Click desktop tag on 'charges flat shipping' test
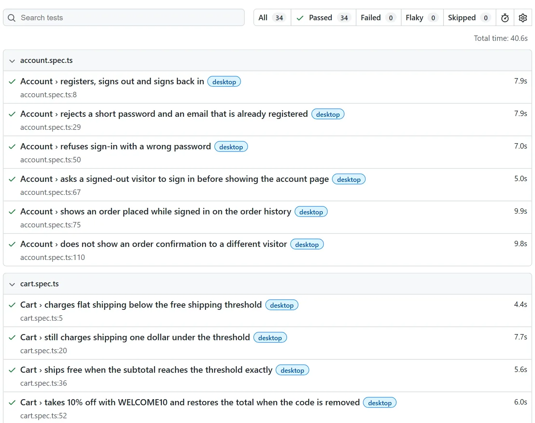Viewport: 535px width, 423px height. coord(282,305)
